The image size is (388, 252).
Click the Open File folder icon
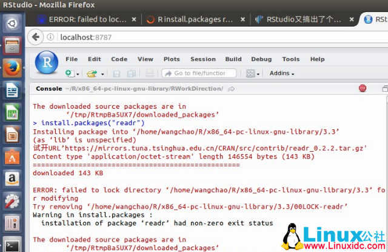(92, 74)
